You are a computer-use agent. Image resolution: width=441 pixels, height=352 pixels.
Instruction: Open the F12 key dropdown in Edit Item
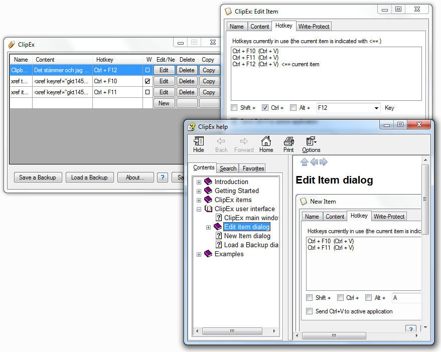(x=376, y=108)
